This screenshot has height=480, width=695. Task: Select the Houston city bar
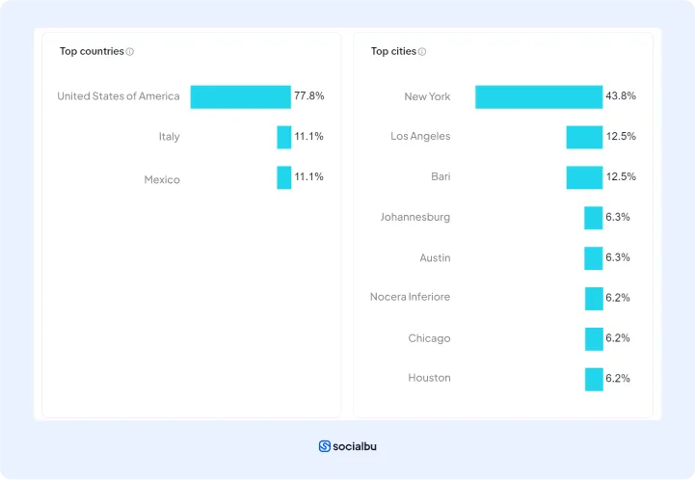pyautogui.click(x=594, y=379)
